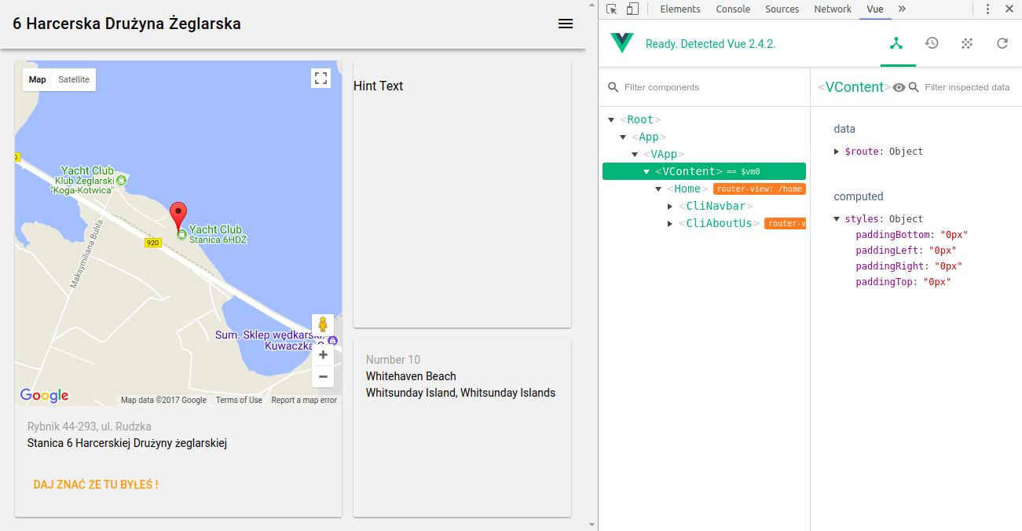The height and width of the screenshot is (531, 1022).
Task: Refresh the Vue devtools
Action: click(x=1002, y=43)
